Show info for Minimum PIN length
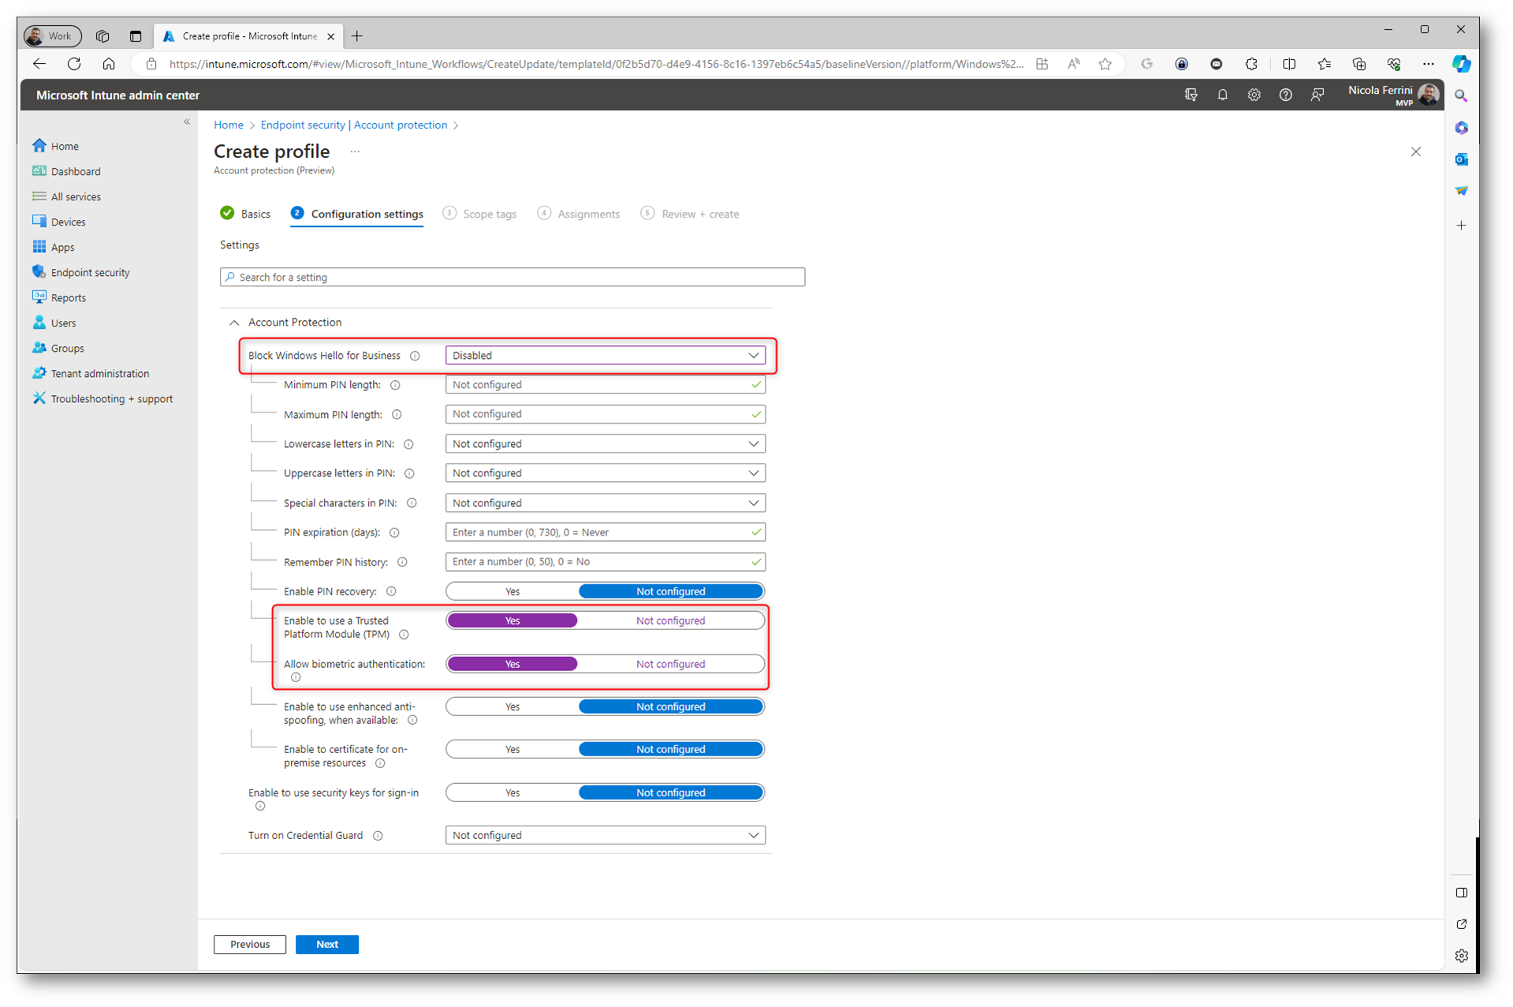The height and width of the screenshot is (1007, 1513). click(395, 385)
